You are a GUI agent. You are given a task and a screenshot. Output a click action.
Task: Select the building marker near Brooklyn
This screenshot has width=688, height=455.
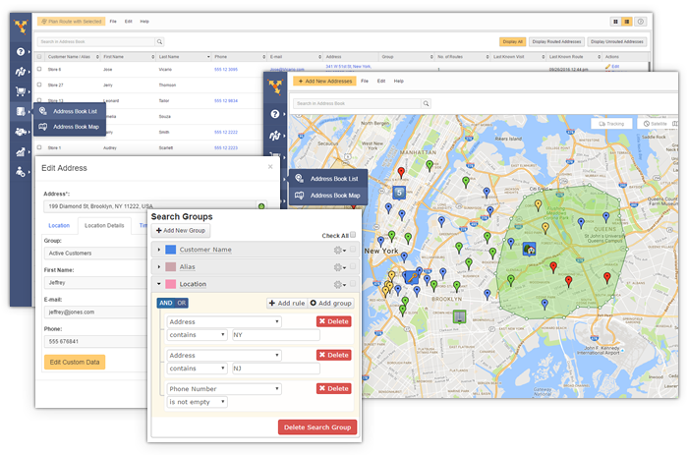[459, 316]
